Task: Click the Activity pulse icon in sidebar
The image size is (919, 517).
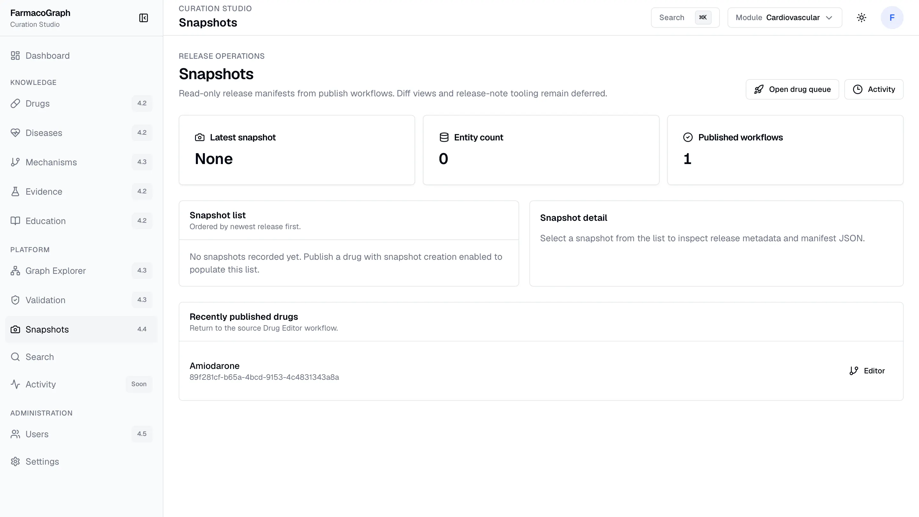Action: pos(15,384)
